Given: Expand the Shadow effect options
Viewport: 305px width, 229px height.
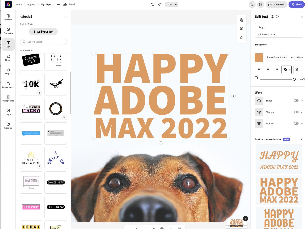Looking at the screenshot, I should click(302, 112).
